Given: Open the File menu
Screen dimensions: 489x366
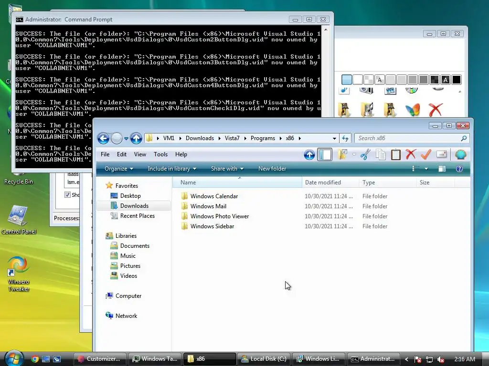Looking at the screenshot, I should pyautogui.click(x=105, y=154).
